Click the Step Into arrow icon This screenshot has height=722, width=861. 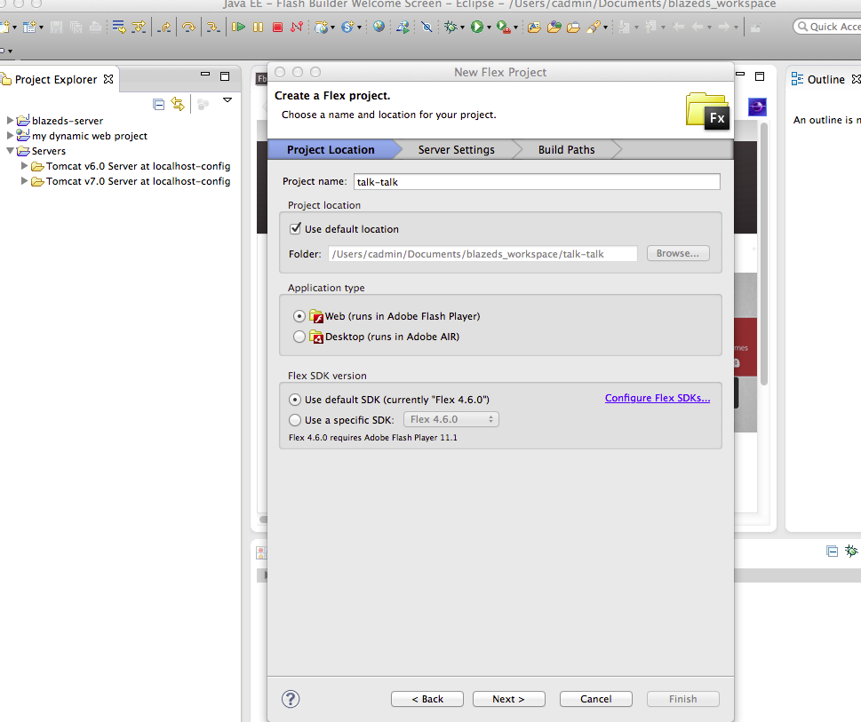pos(213,27)
